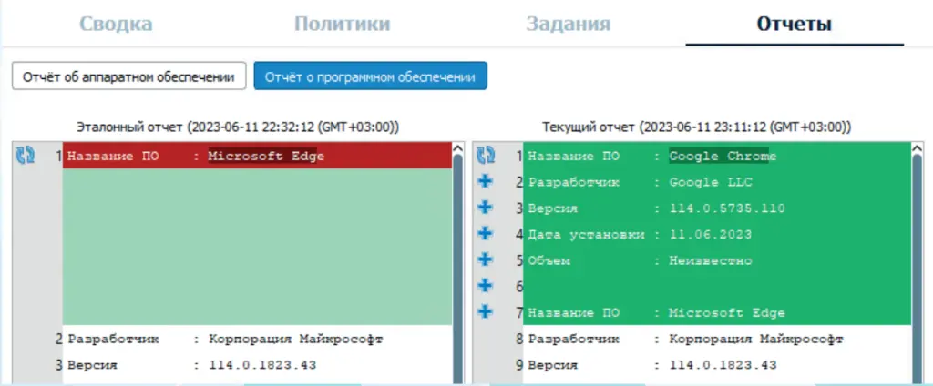Open the Задания tab

(x=569, y=25)
